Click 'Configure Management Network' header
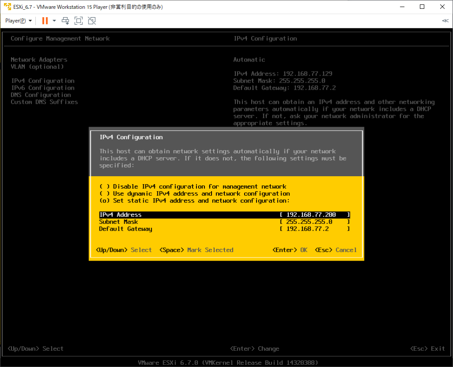Screen dimensions: 453x367 coord(60,38)
